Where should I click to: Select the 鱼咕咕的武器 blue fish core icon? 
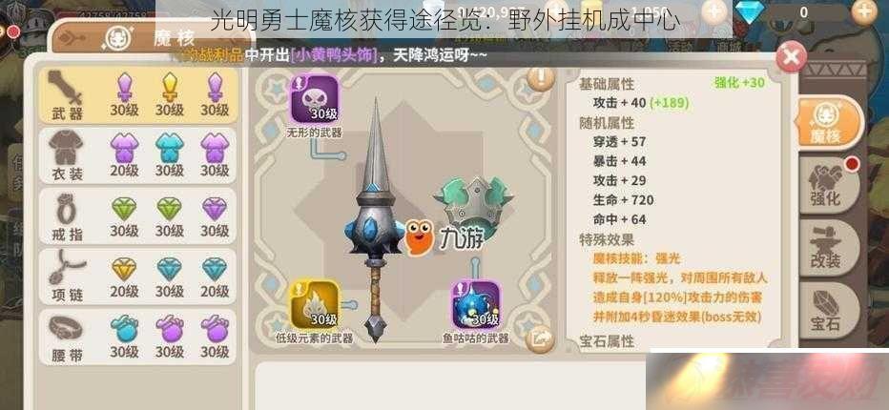click(475, 304)
